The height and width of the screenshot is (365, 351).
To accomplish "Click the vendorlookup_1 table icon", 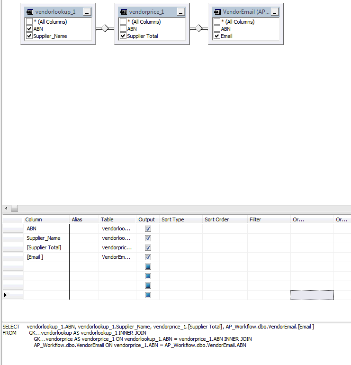I will [x=30, y=12].
